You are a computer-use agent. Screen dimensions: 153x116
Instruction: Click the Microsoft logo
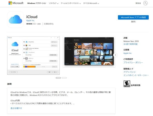click(16, 3)
